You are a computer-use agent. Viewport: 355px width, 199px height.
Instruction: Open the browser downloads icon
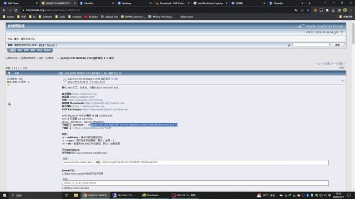point(333,10)
